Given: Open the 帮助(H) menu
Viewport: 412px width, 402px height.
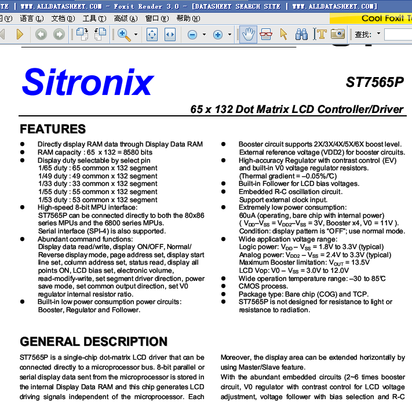Looking at the screenshot, I should [188, 19].
